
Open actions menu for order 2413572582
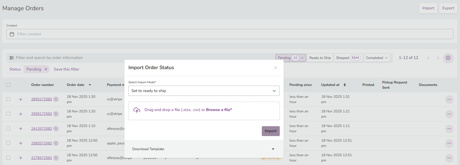pos(449,129)
